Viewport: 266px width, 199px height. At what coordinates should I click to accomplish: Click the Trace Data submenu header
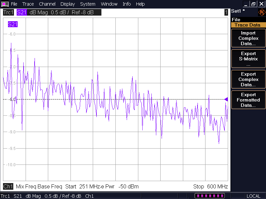(x=247, y=25)
